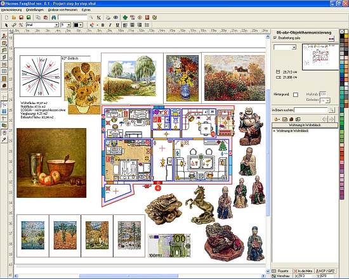Open the Arial font name dropdown

[x=56, y=25]
